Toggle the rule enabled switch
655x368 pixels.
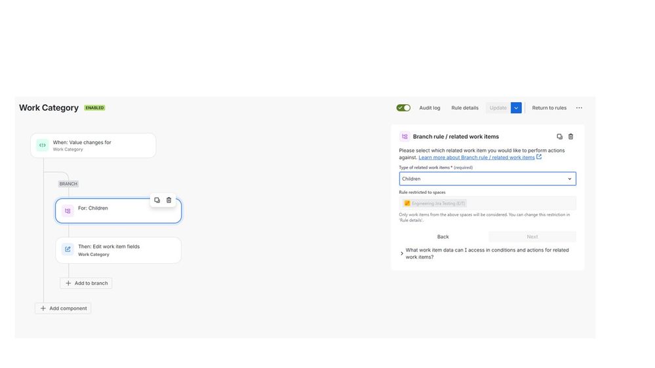(403, 107)
